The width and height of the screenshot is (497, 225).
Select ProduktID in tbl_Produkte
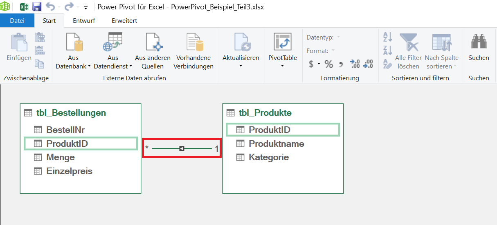[x=283, y=130]
